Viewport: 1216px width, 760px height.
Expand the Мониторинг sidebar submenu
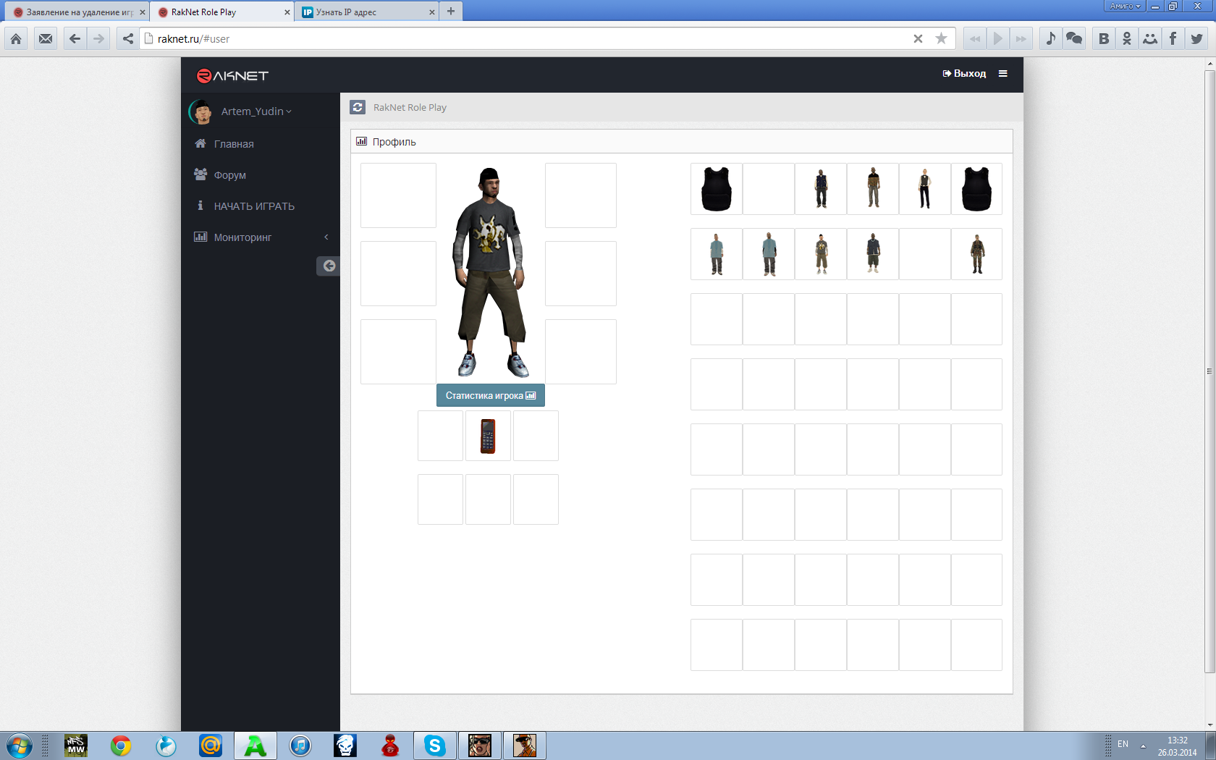tap(261, 237)
